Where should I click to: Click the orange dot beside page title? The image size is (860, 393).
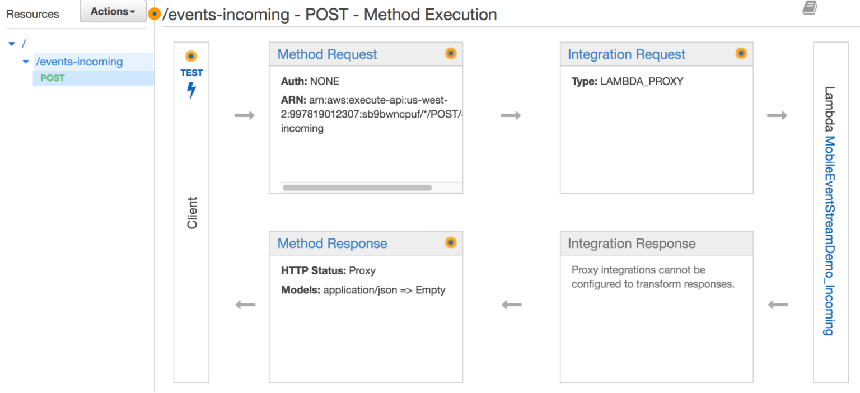click(x=155, y=14)
